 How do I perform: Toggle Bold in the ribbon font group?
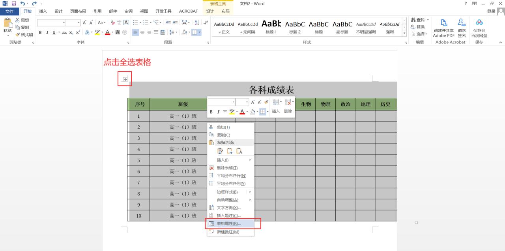click(40, 32)
